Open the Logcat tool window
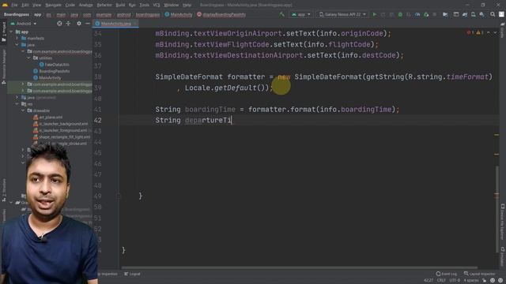Image resolution: width=506 pixels, height=284 pixels. coord(132,274)
